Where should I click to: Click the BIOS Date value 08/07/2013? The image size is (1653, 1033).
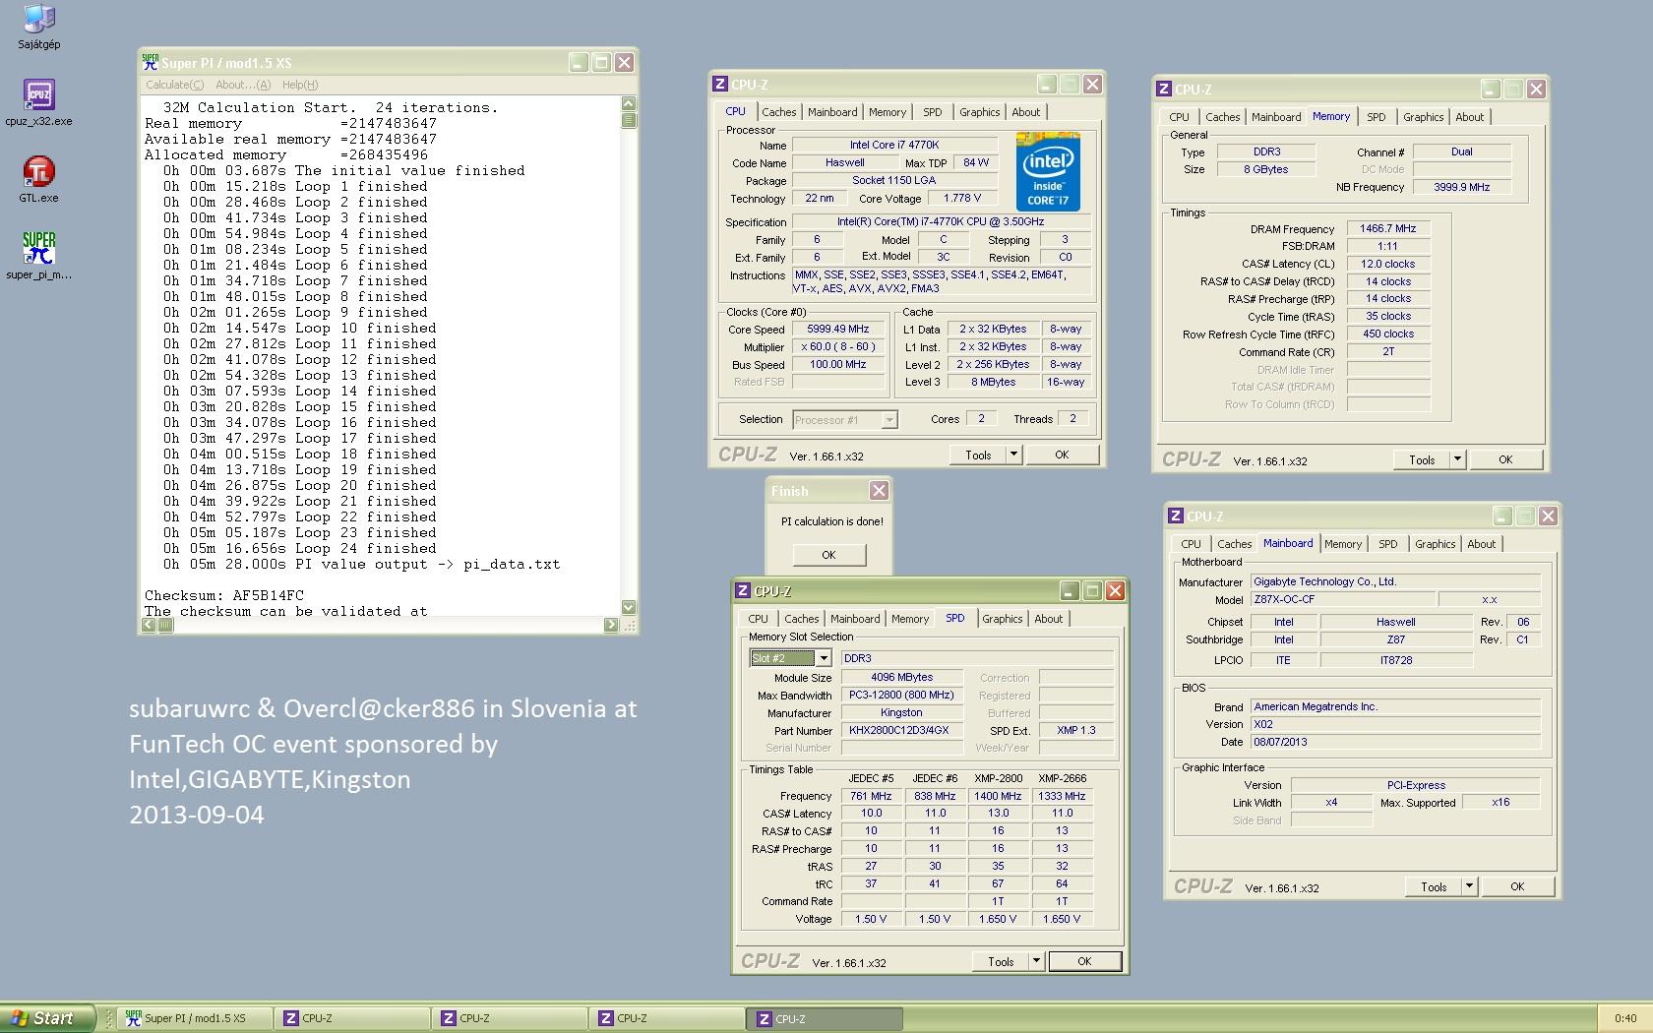(x=1395, y=742)
